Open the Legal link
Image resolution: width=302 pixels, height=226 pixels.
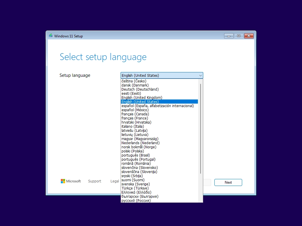115,181
